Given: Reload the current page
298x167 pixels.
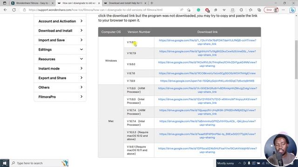Looking at the screenshot, I should [14, 10].
